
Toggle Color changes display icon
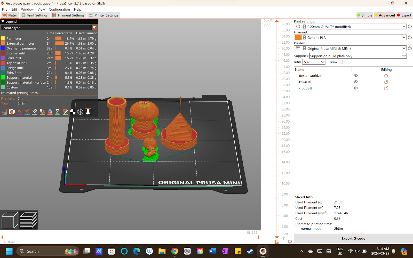[x=50, y=112]
